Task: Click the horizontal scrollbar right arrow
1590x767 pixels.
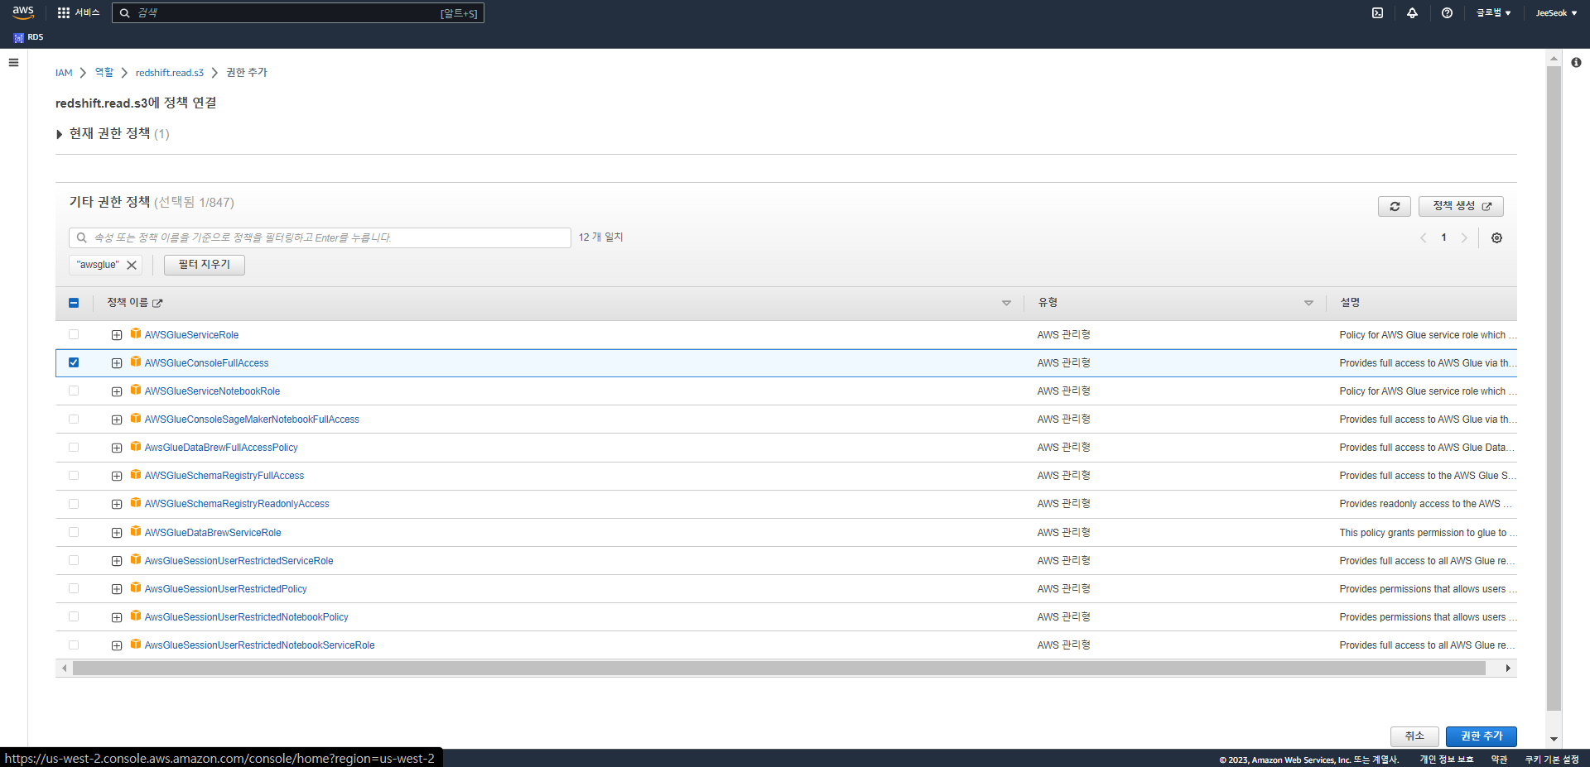Action: (1508, 669)
